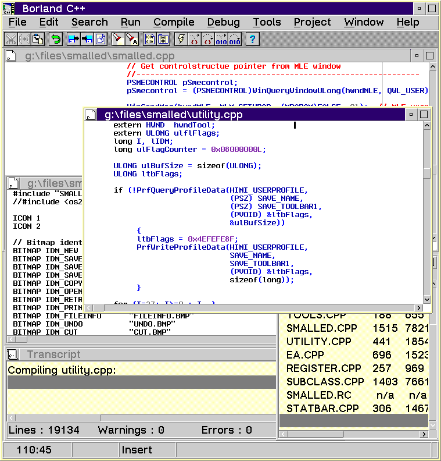This screenshot has height=461, width=441.
Task: Click the second binary document toolbar icon
Action: 163,39
